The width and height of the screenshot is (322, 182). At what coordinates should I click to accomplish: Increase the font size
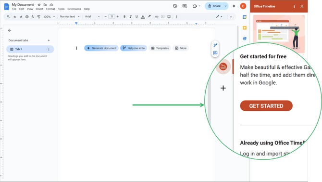pyautogui.click(x=118, y=17)
